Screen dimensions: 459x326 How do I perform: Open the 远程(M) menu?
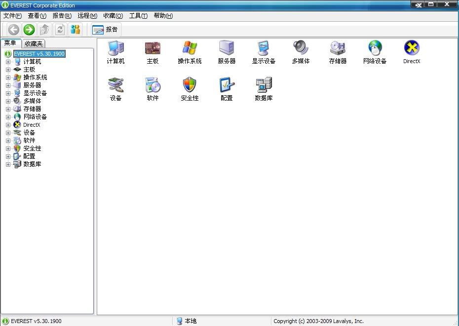[x=87, y=16]
